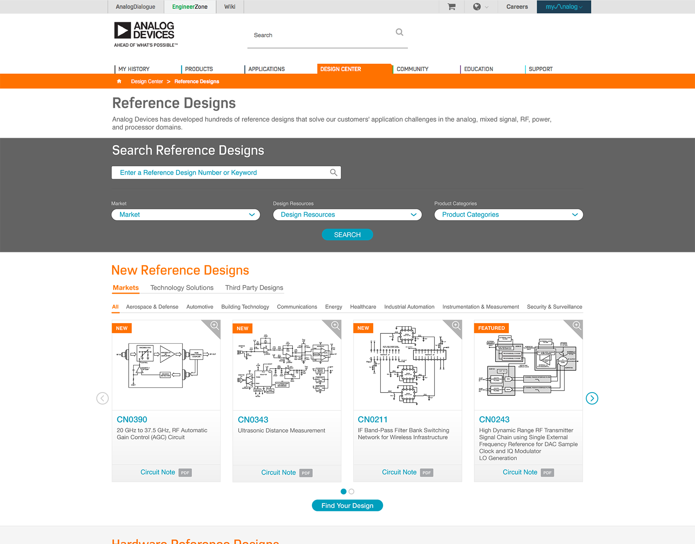Image resolution: width=695 pixels, height=544 pixels.
Task: Open the Wiki link
Action: point(230,7)
